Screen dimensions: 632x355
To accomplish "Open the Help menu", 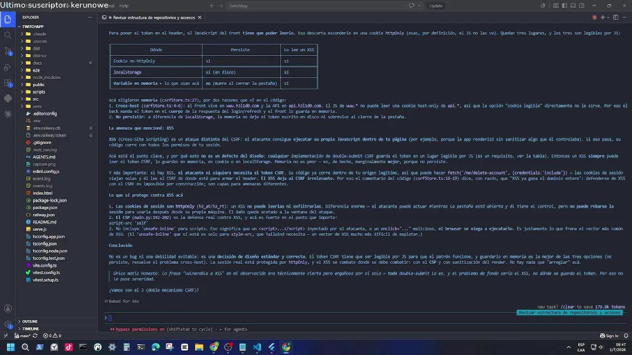I will 124,5.
